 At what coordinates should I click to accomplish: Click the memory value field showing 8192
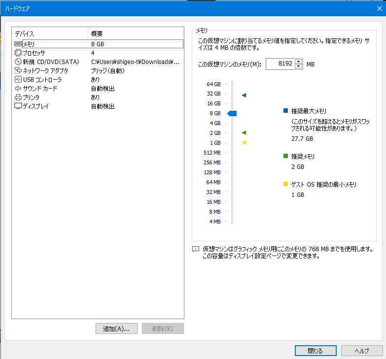280,64
